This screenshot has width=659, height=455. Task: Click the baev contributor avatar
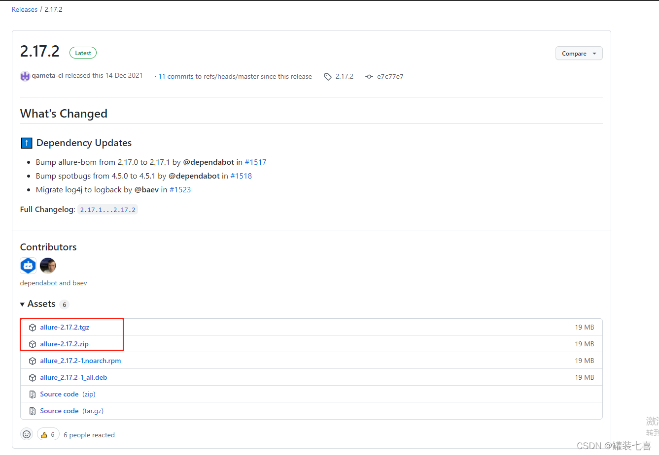point(48,266)
